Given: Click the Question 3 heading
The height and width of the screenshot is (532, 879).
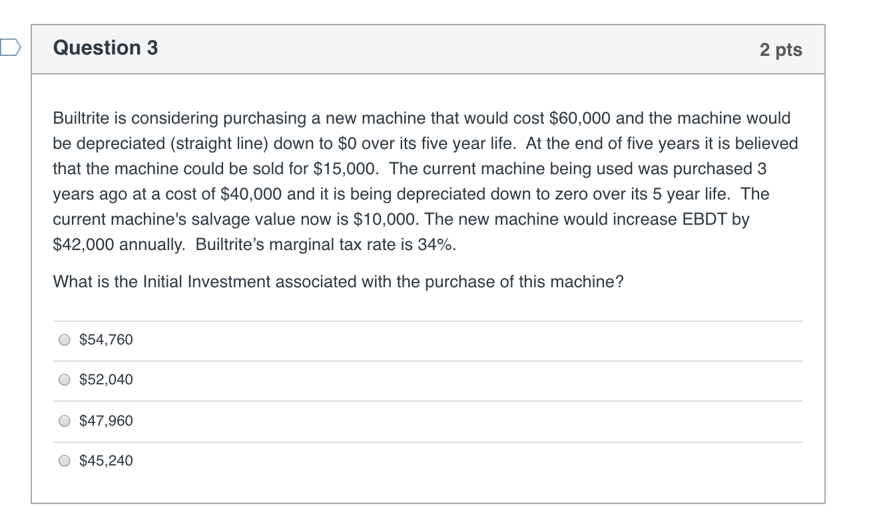Looking at the screenshot, I should 105,48.
